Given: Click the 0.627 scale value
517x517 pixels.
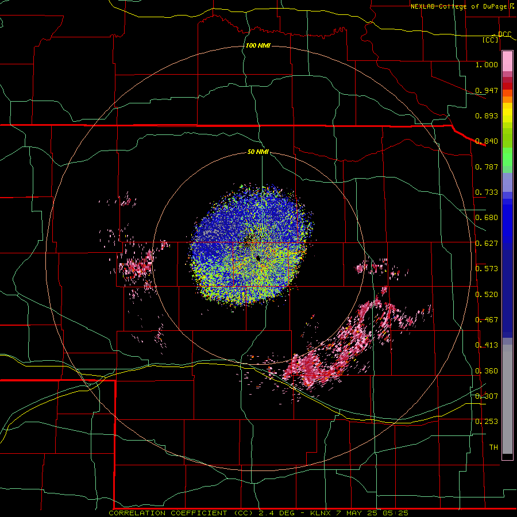Looking at the screenshot, I should point(487,244).
